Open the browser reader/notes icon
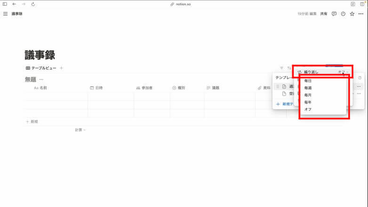Image resolution: width=368 pixels, height=207 pixels. click(353, 4)
